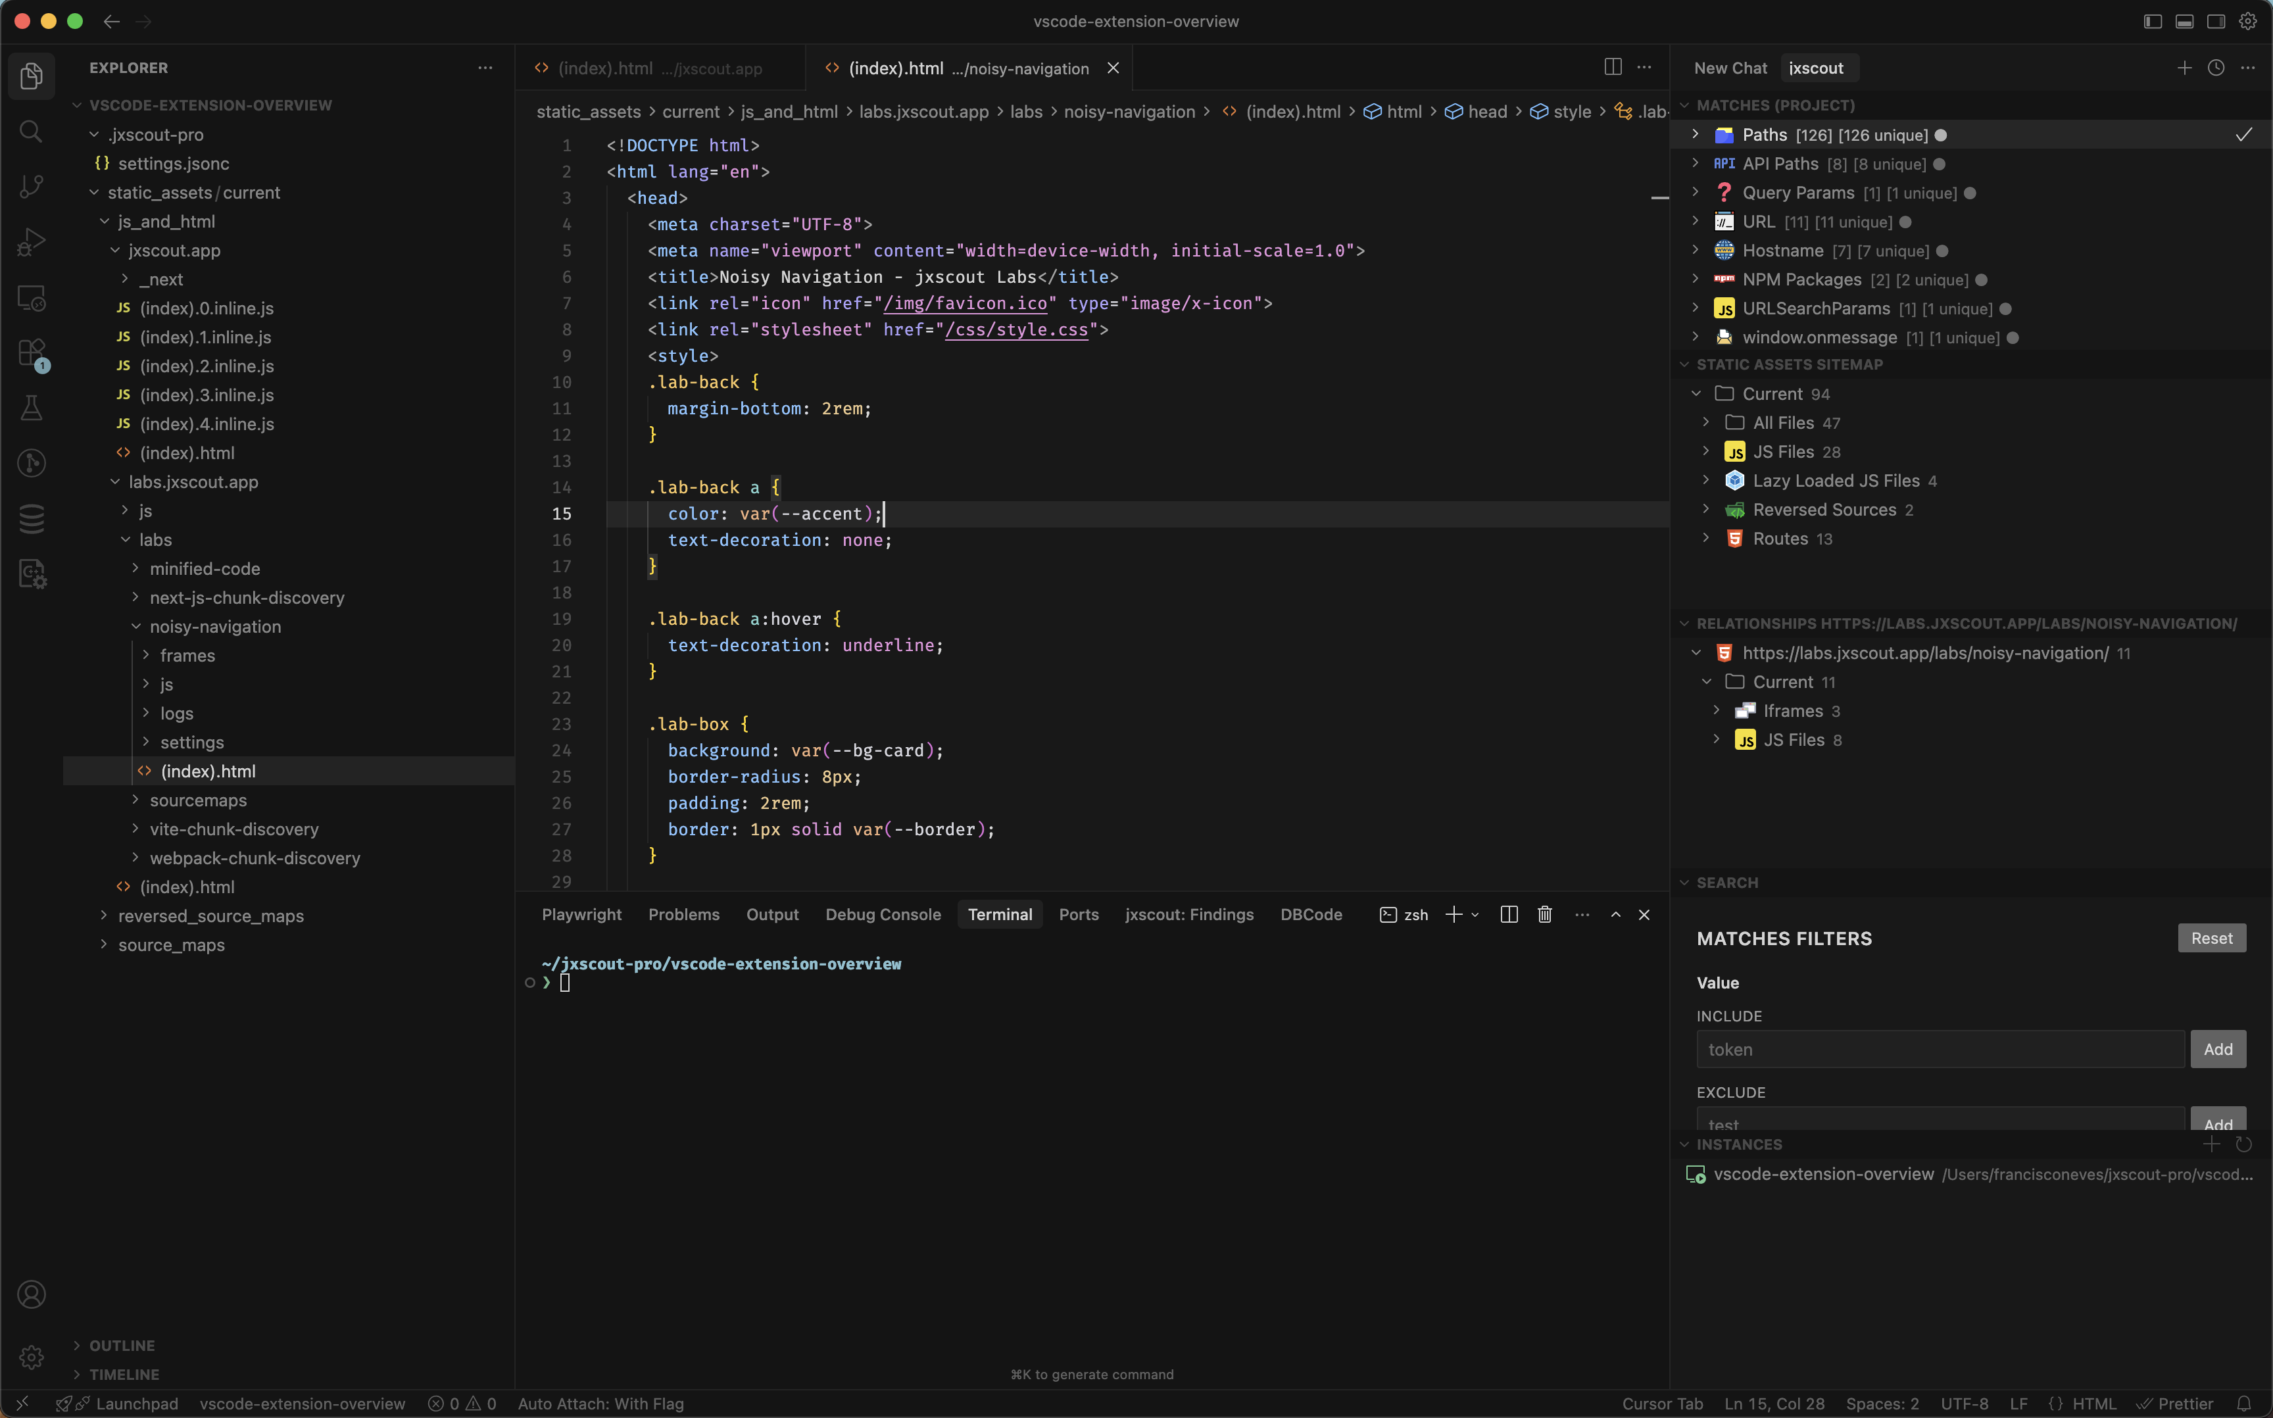This screenshot has width=2273, height=1418.
Task: Open the /css/style.css link in code
Action: pyautogui.click(x=1017, y=330)
